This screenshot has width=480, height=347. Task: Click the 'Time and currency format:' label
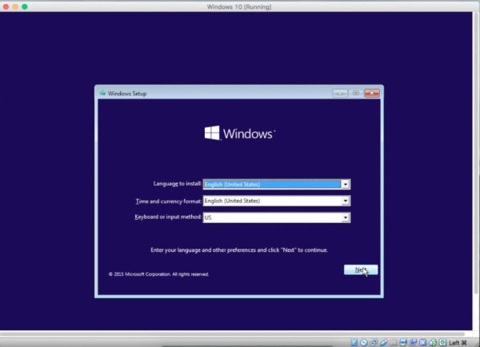click(x=168, y=201)
